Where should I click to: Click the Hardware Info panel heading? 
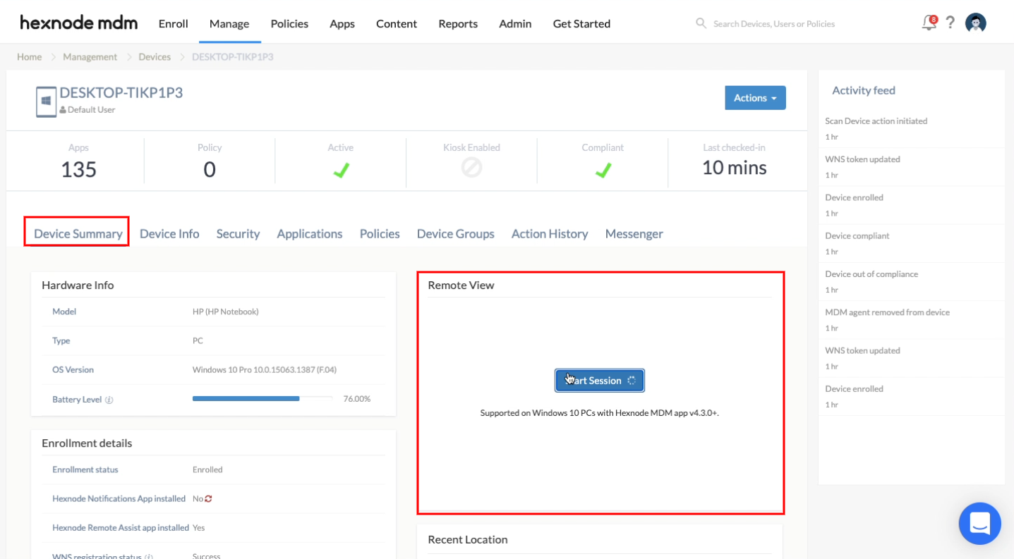(x=78, y=285)
